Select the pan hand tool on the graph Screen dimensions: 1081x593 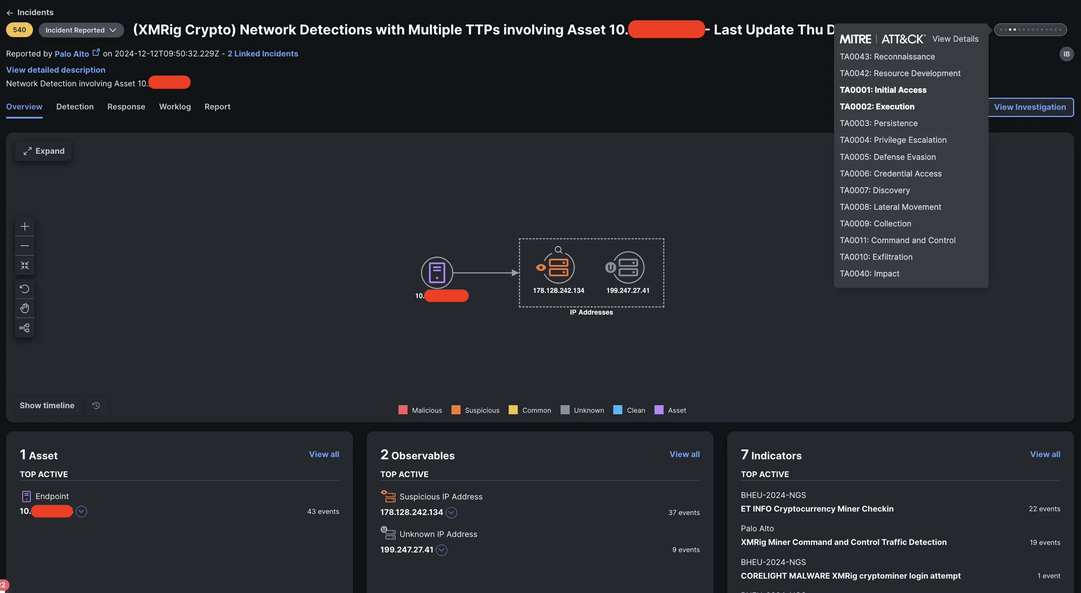pyautogui.click(x=25, y=307)
